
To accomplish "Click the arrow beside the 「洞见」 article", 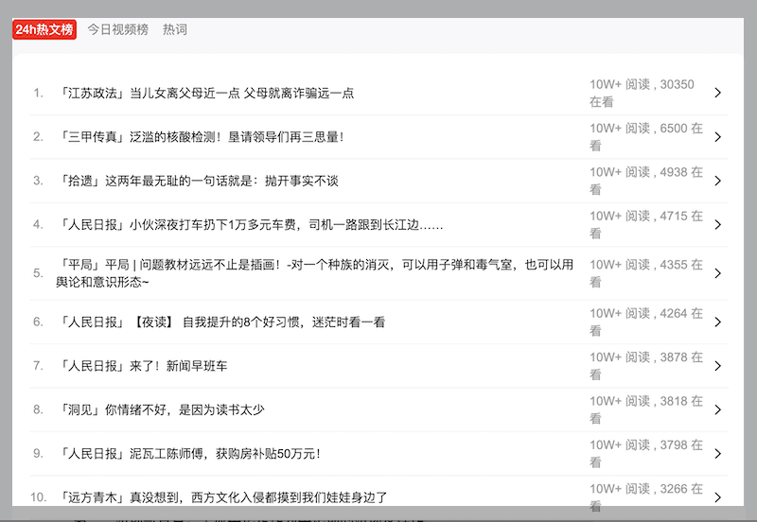I will pos(717,409).
